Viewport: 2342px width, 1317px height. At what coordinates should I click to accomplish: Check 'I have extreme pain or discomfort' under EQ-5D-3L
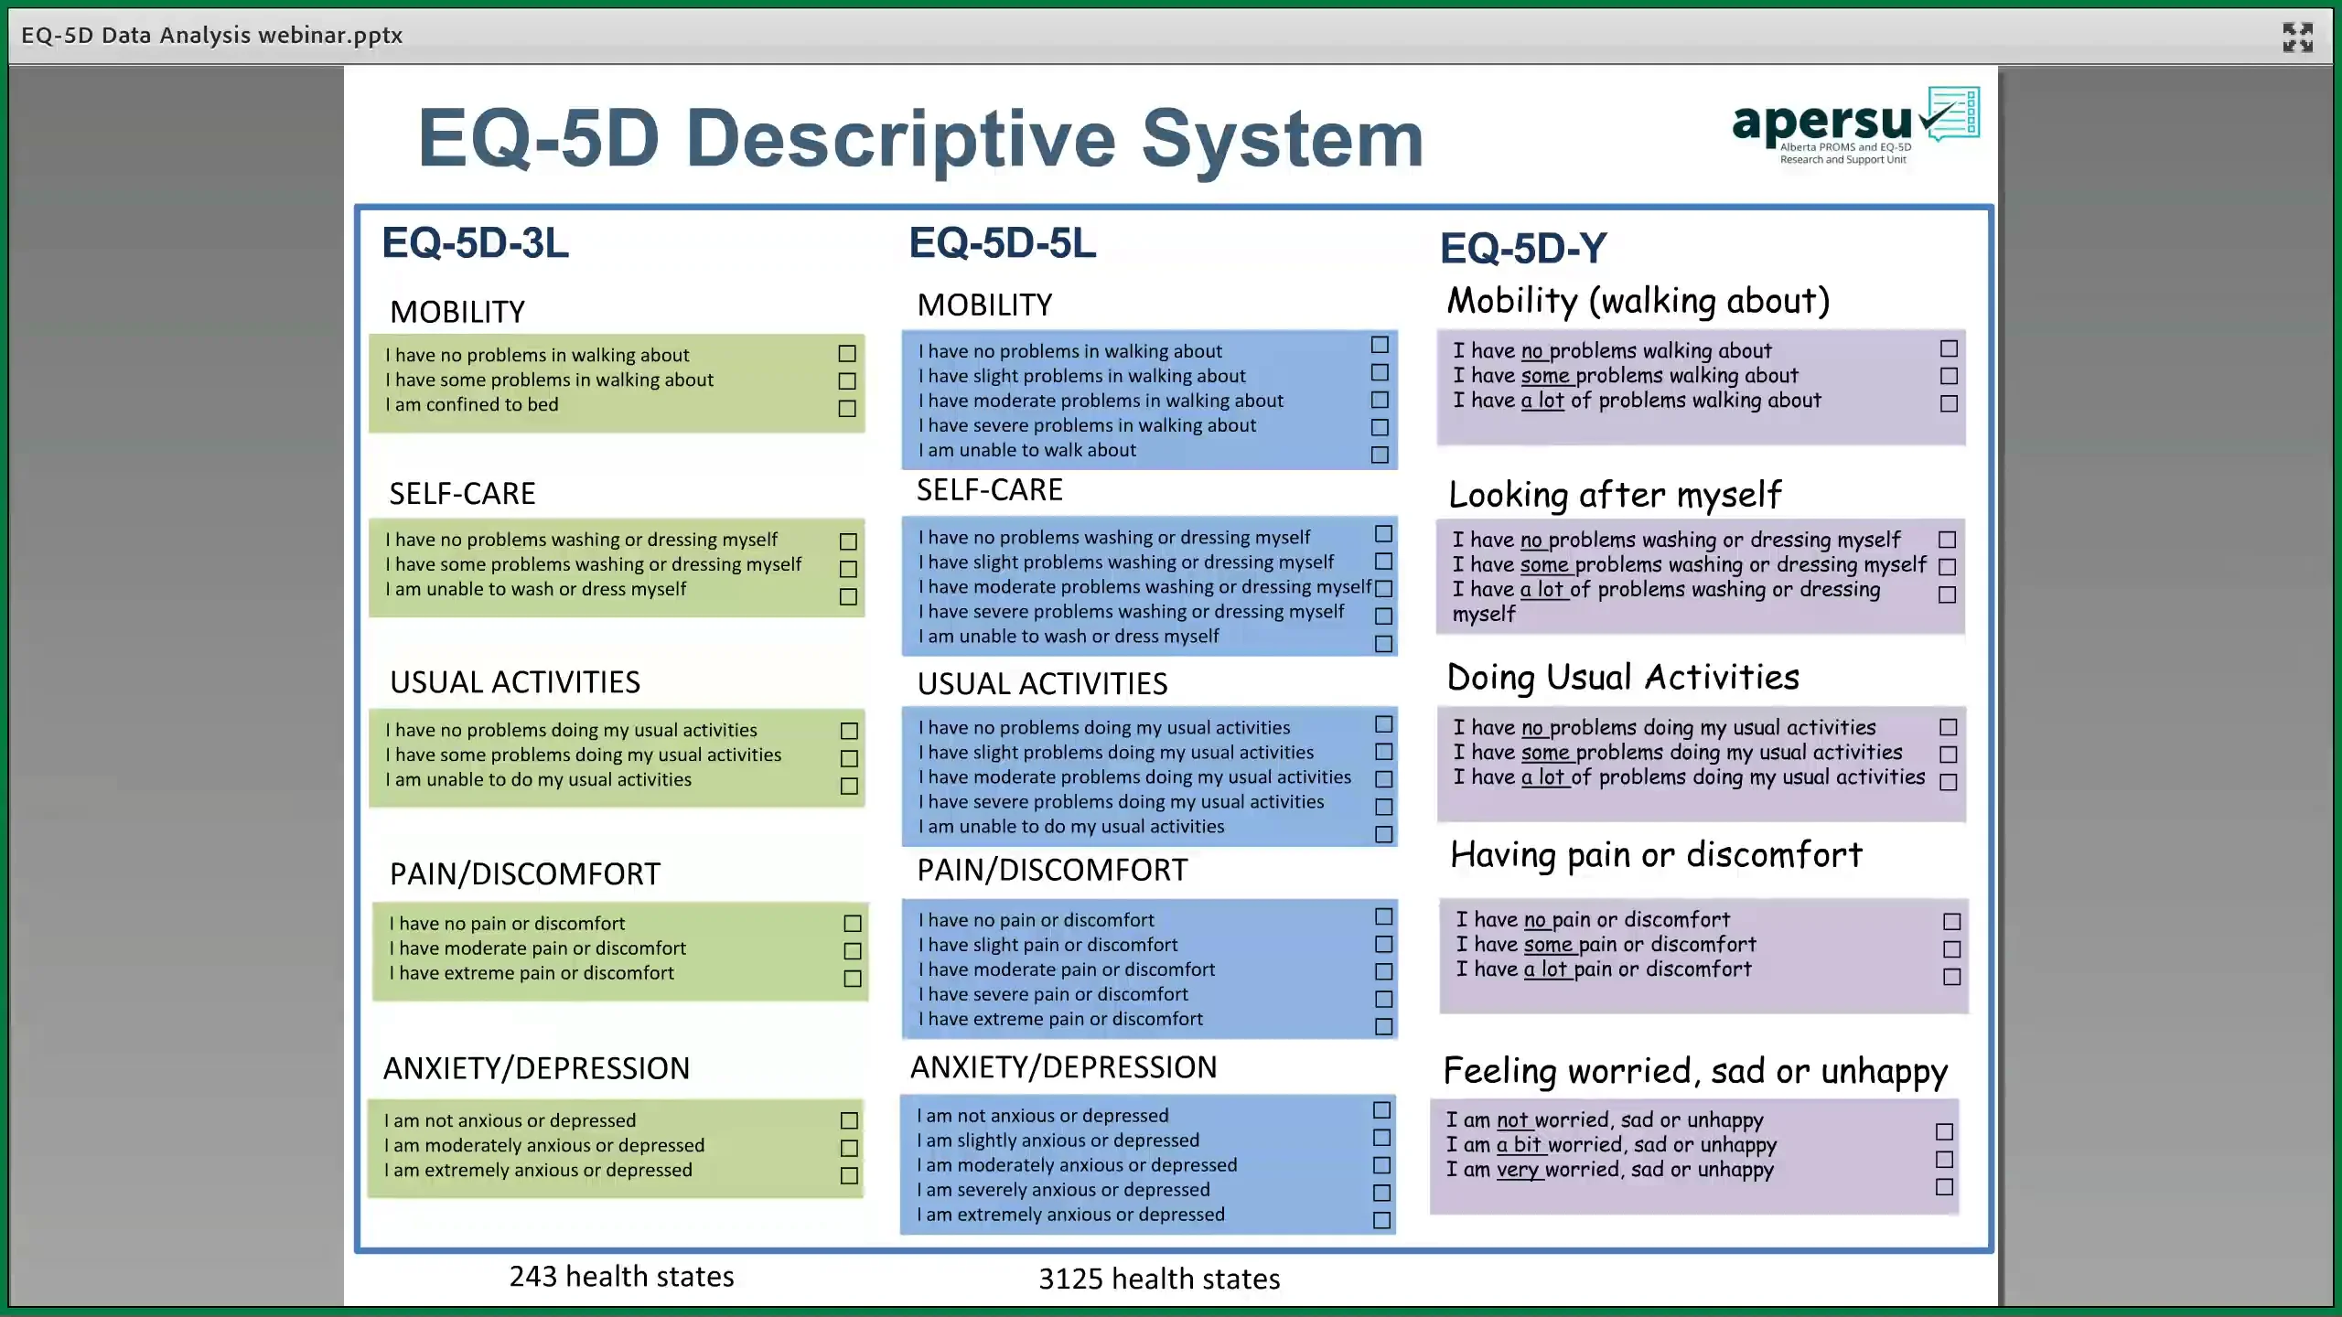point(851,978)
